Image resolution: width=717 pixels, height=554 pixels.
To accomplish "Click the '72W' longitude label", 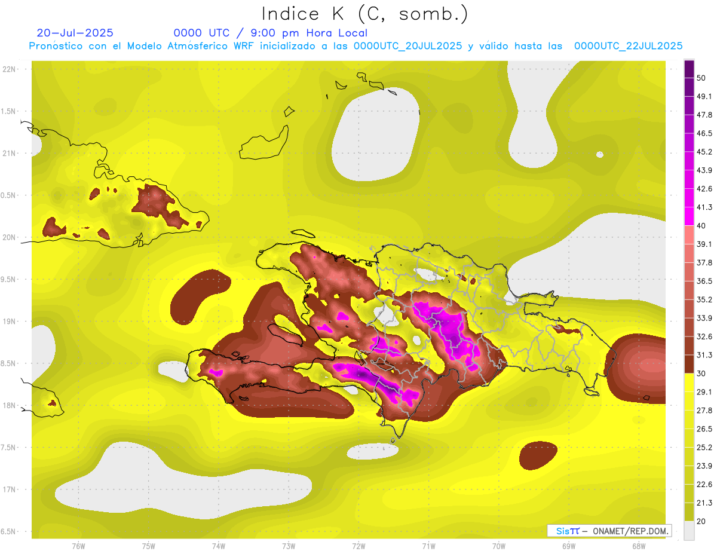I will (358, 546).
